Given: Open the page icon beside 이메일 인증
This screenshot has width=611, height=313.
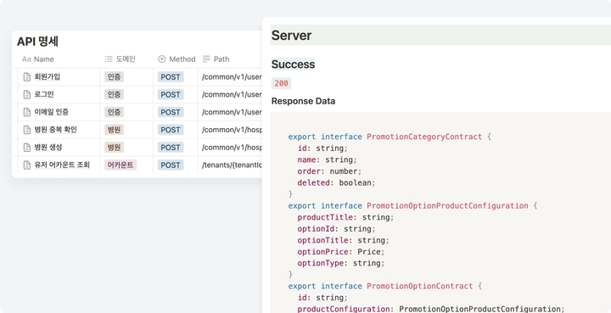Looking at the screenshot, I should click(x=27, y=112).
